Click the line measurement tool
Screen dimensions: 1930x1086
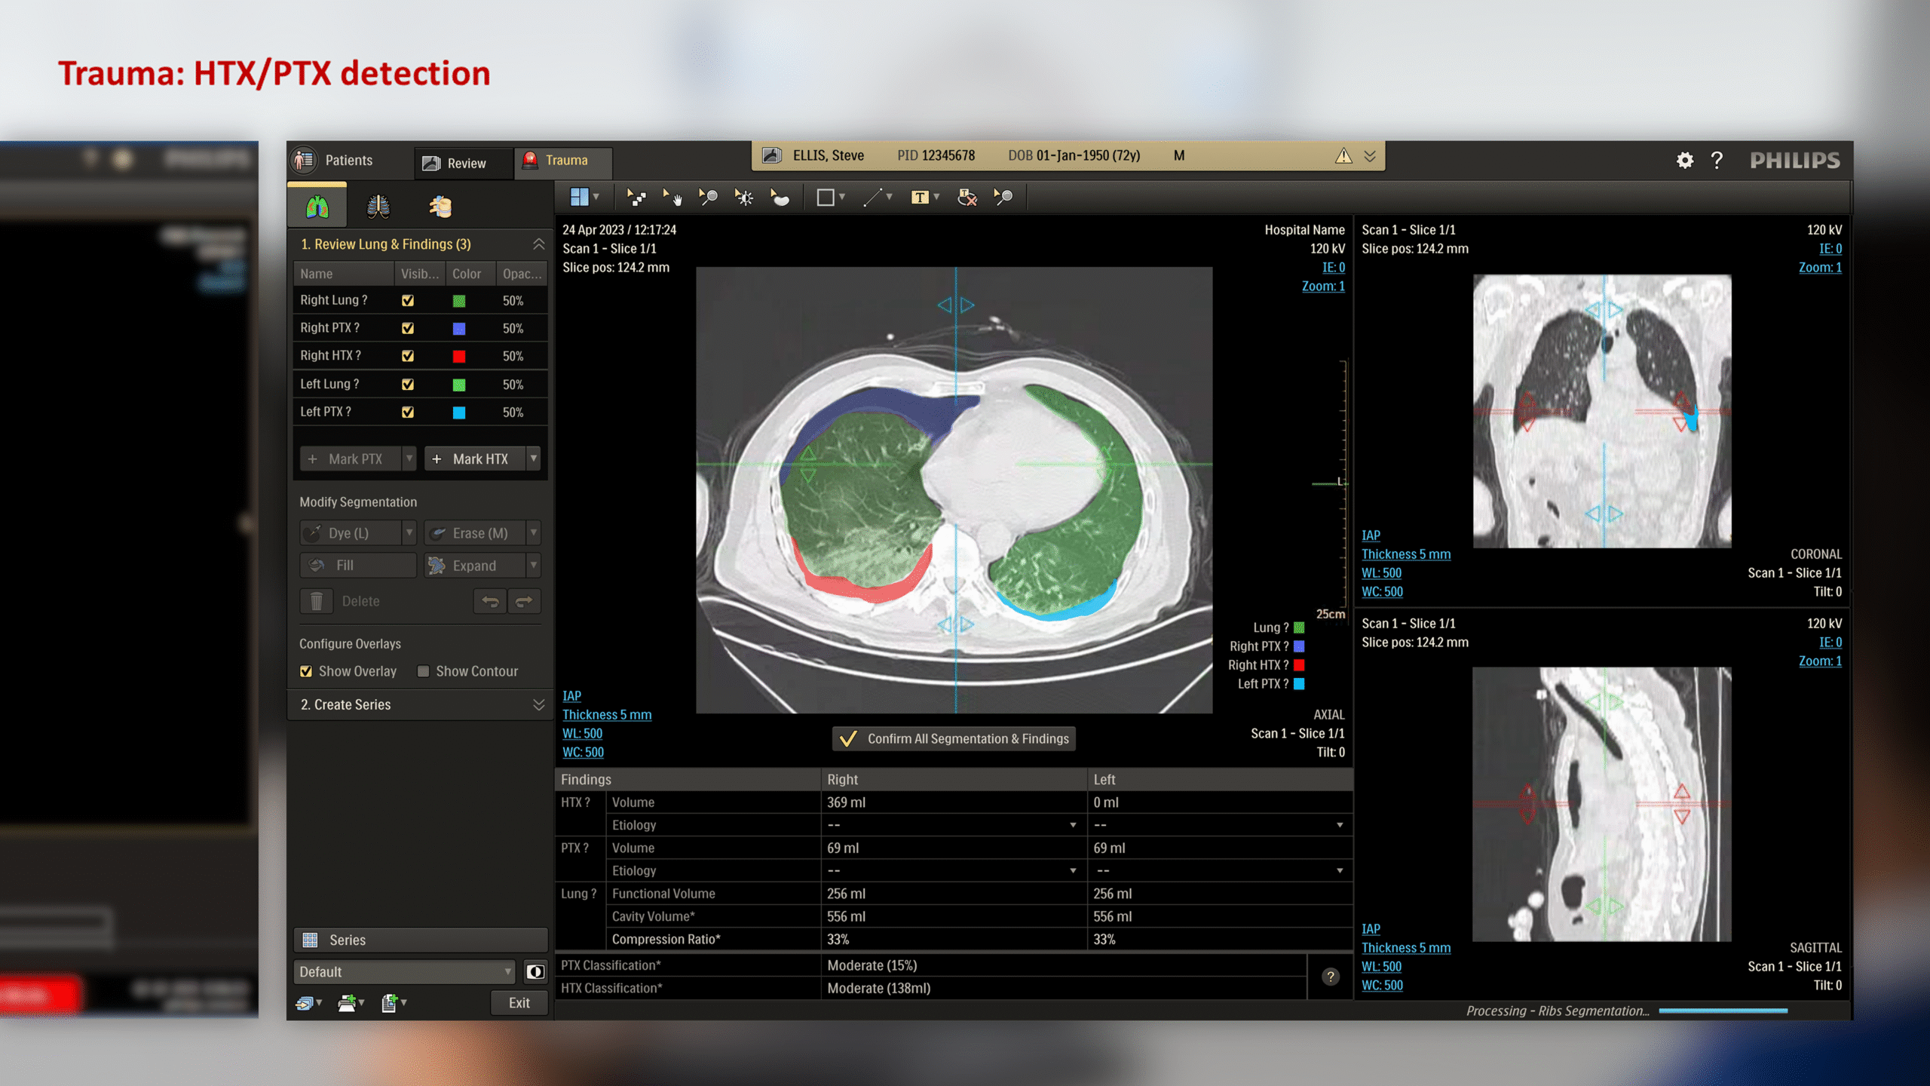coord(872,198)
